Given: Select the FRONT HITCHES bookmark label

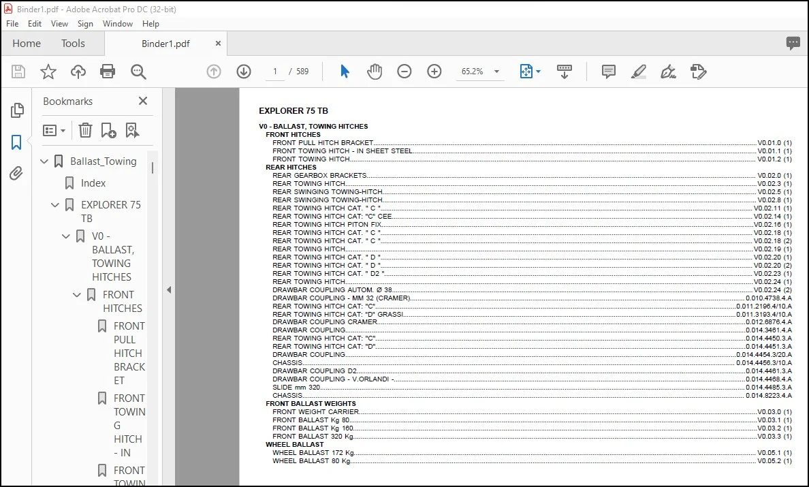Looking at the screenshot, I should coord(123,301).
